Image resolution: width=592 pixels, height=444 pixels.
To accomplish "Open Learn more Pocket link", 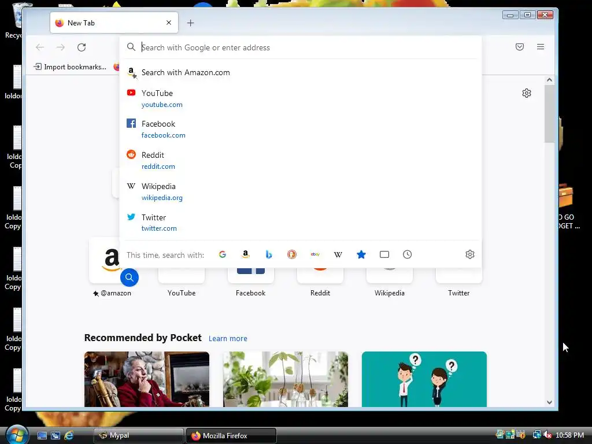I will point(228,339).
